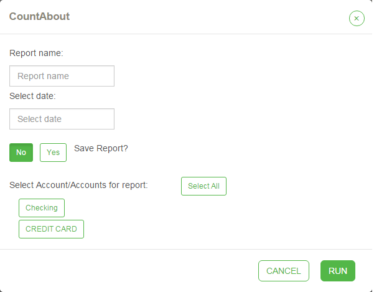Click the Report name text field

coord(62,76)
